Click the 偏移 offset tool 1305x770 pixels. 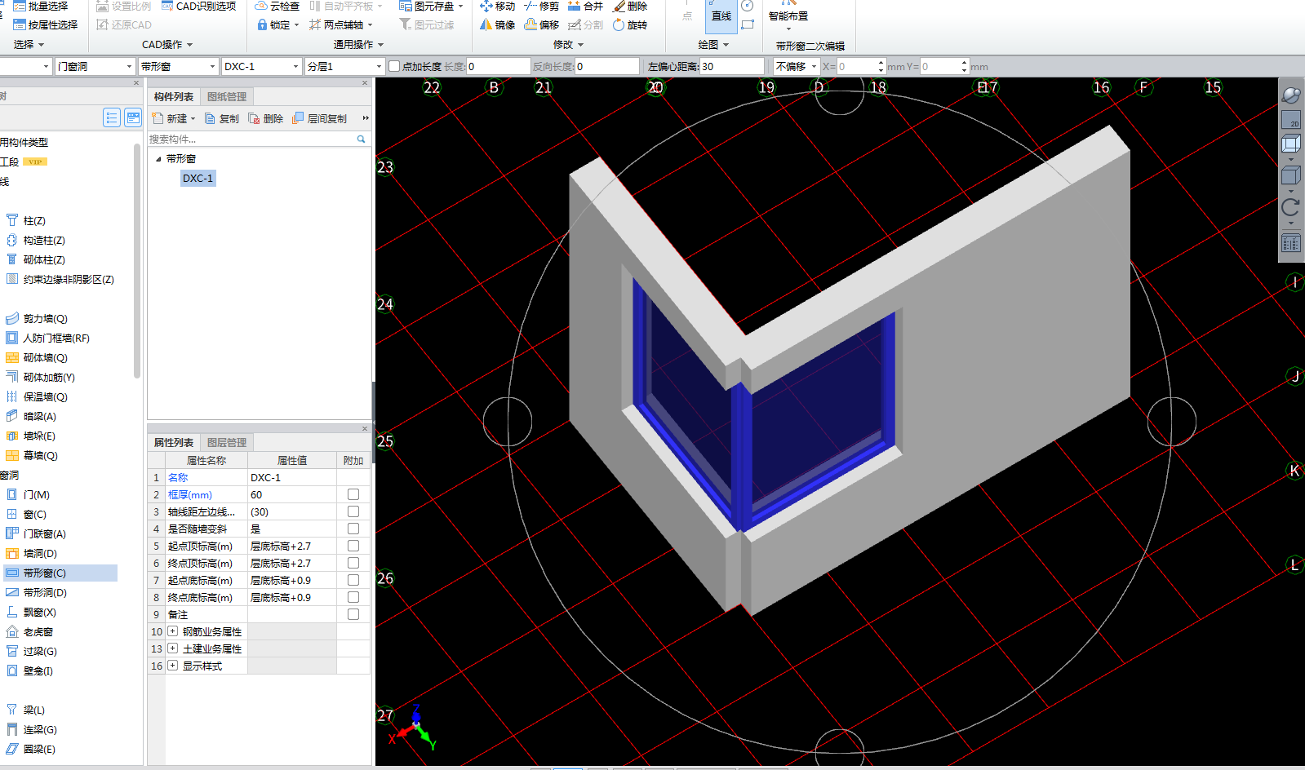[x=541, y=24]
